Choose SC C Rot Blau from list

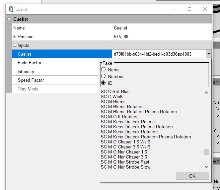tap(115, 91)
